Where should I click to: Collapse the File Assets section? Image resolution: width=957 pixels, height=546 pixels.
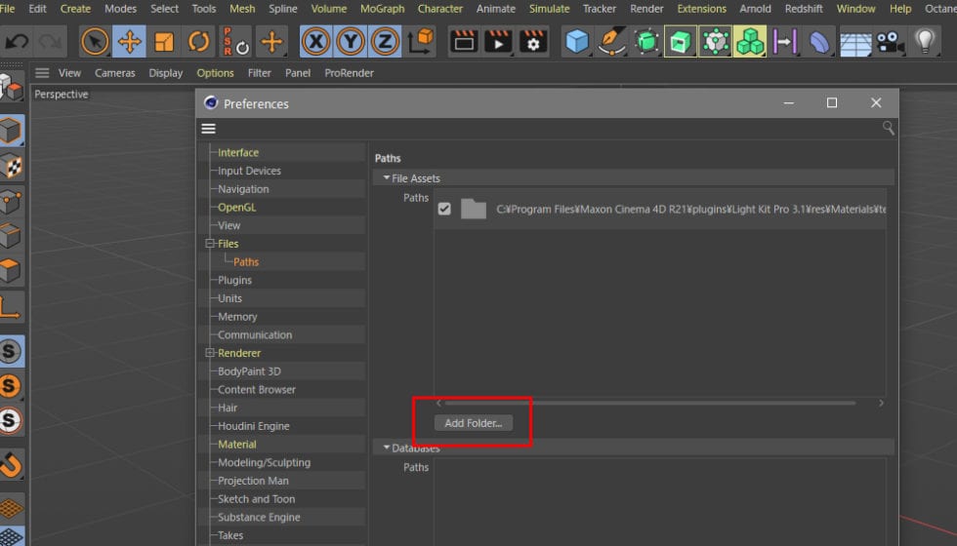pyautogui.click(x=387, y=177)
